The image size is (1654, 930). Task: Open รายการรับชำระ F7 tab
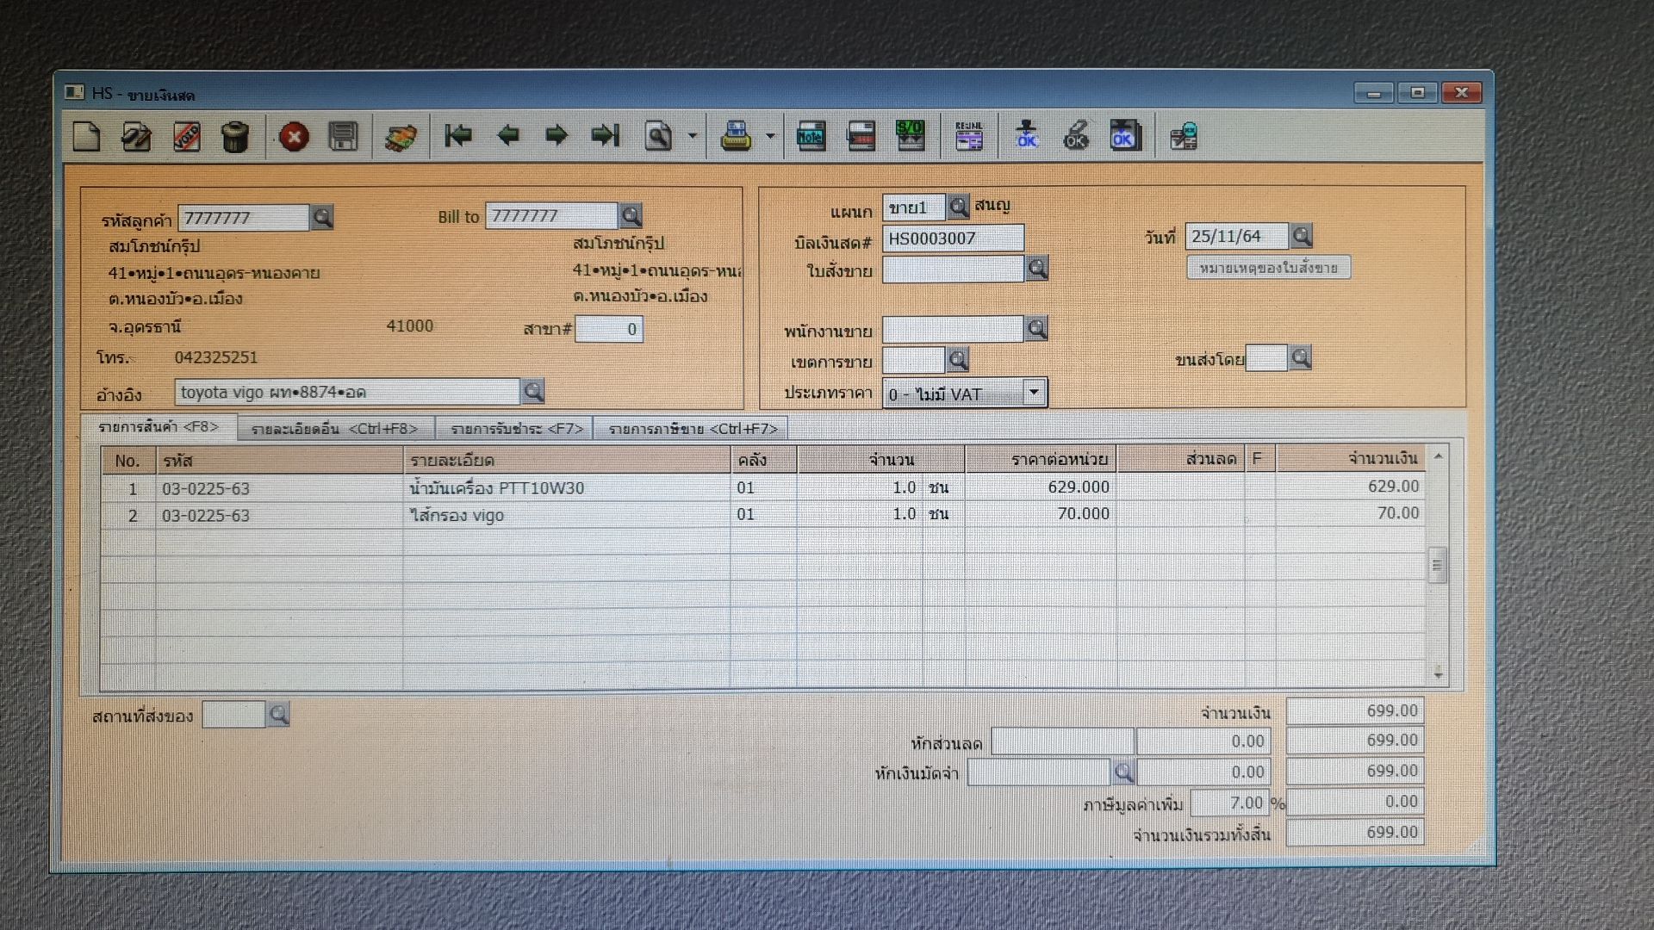[517, 429]
